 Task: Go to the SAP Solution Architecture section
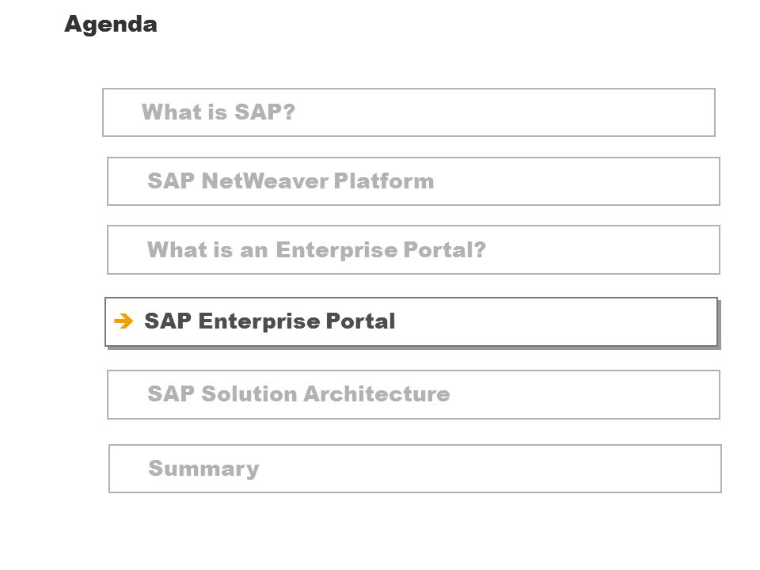coord(413,394)
